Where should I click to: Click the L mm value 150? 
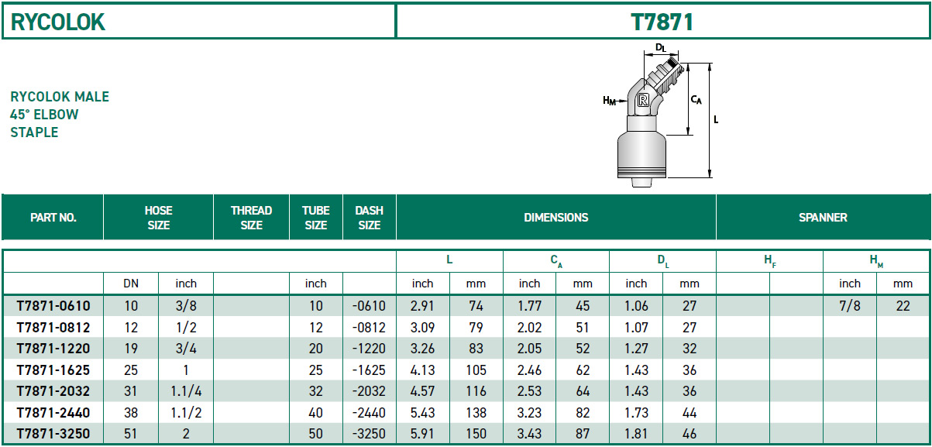tap(476, 434)
